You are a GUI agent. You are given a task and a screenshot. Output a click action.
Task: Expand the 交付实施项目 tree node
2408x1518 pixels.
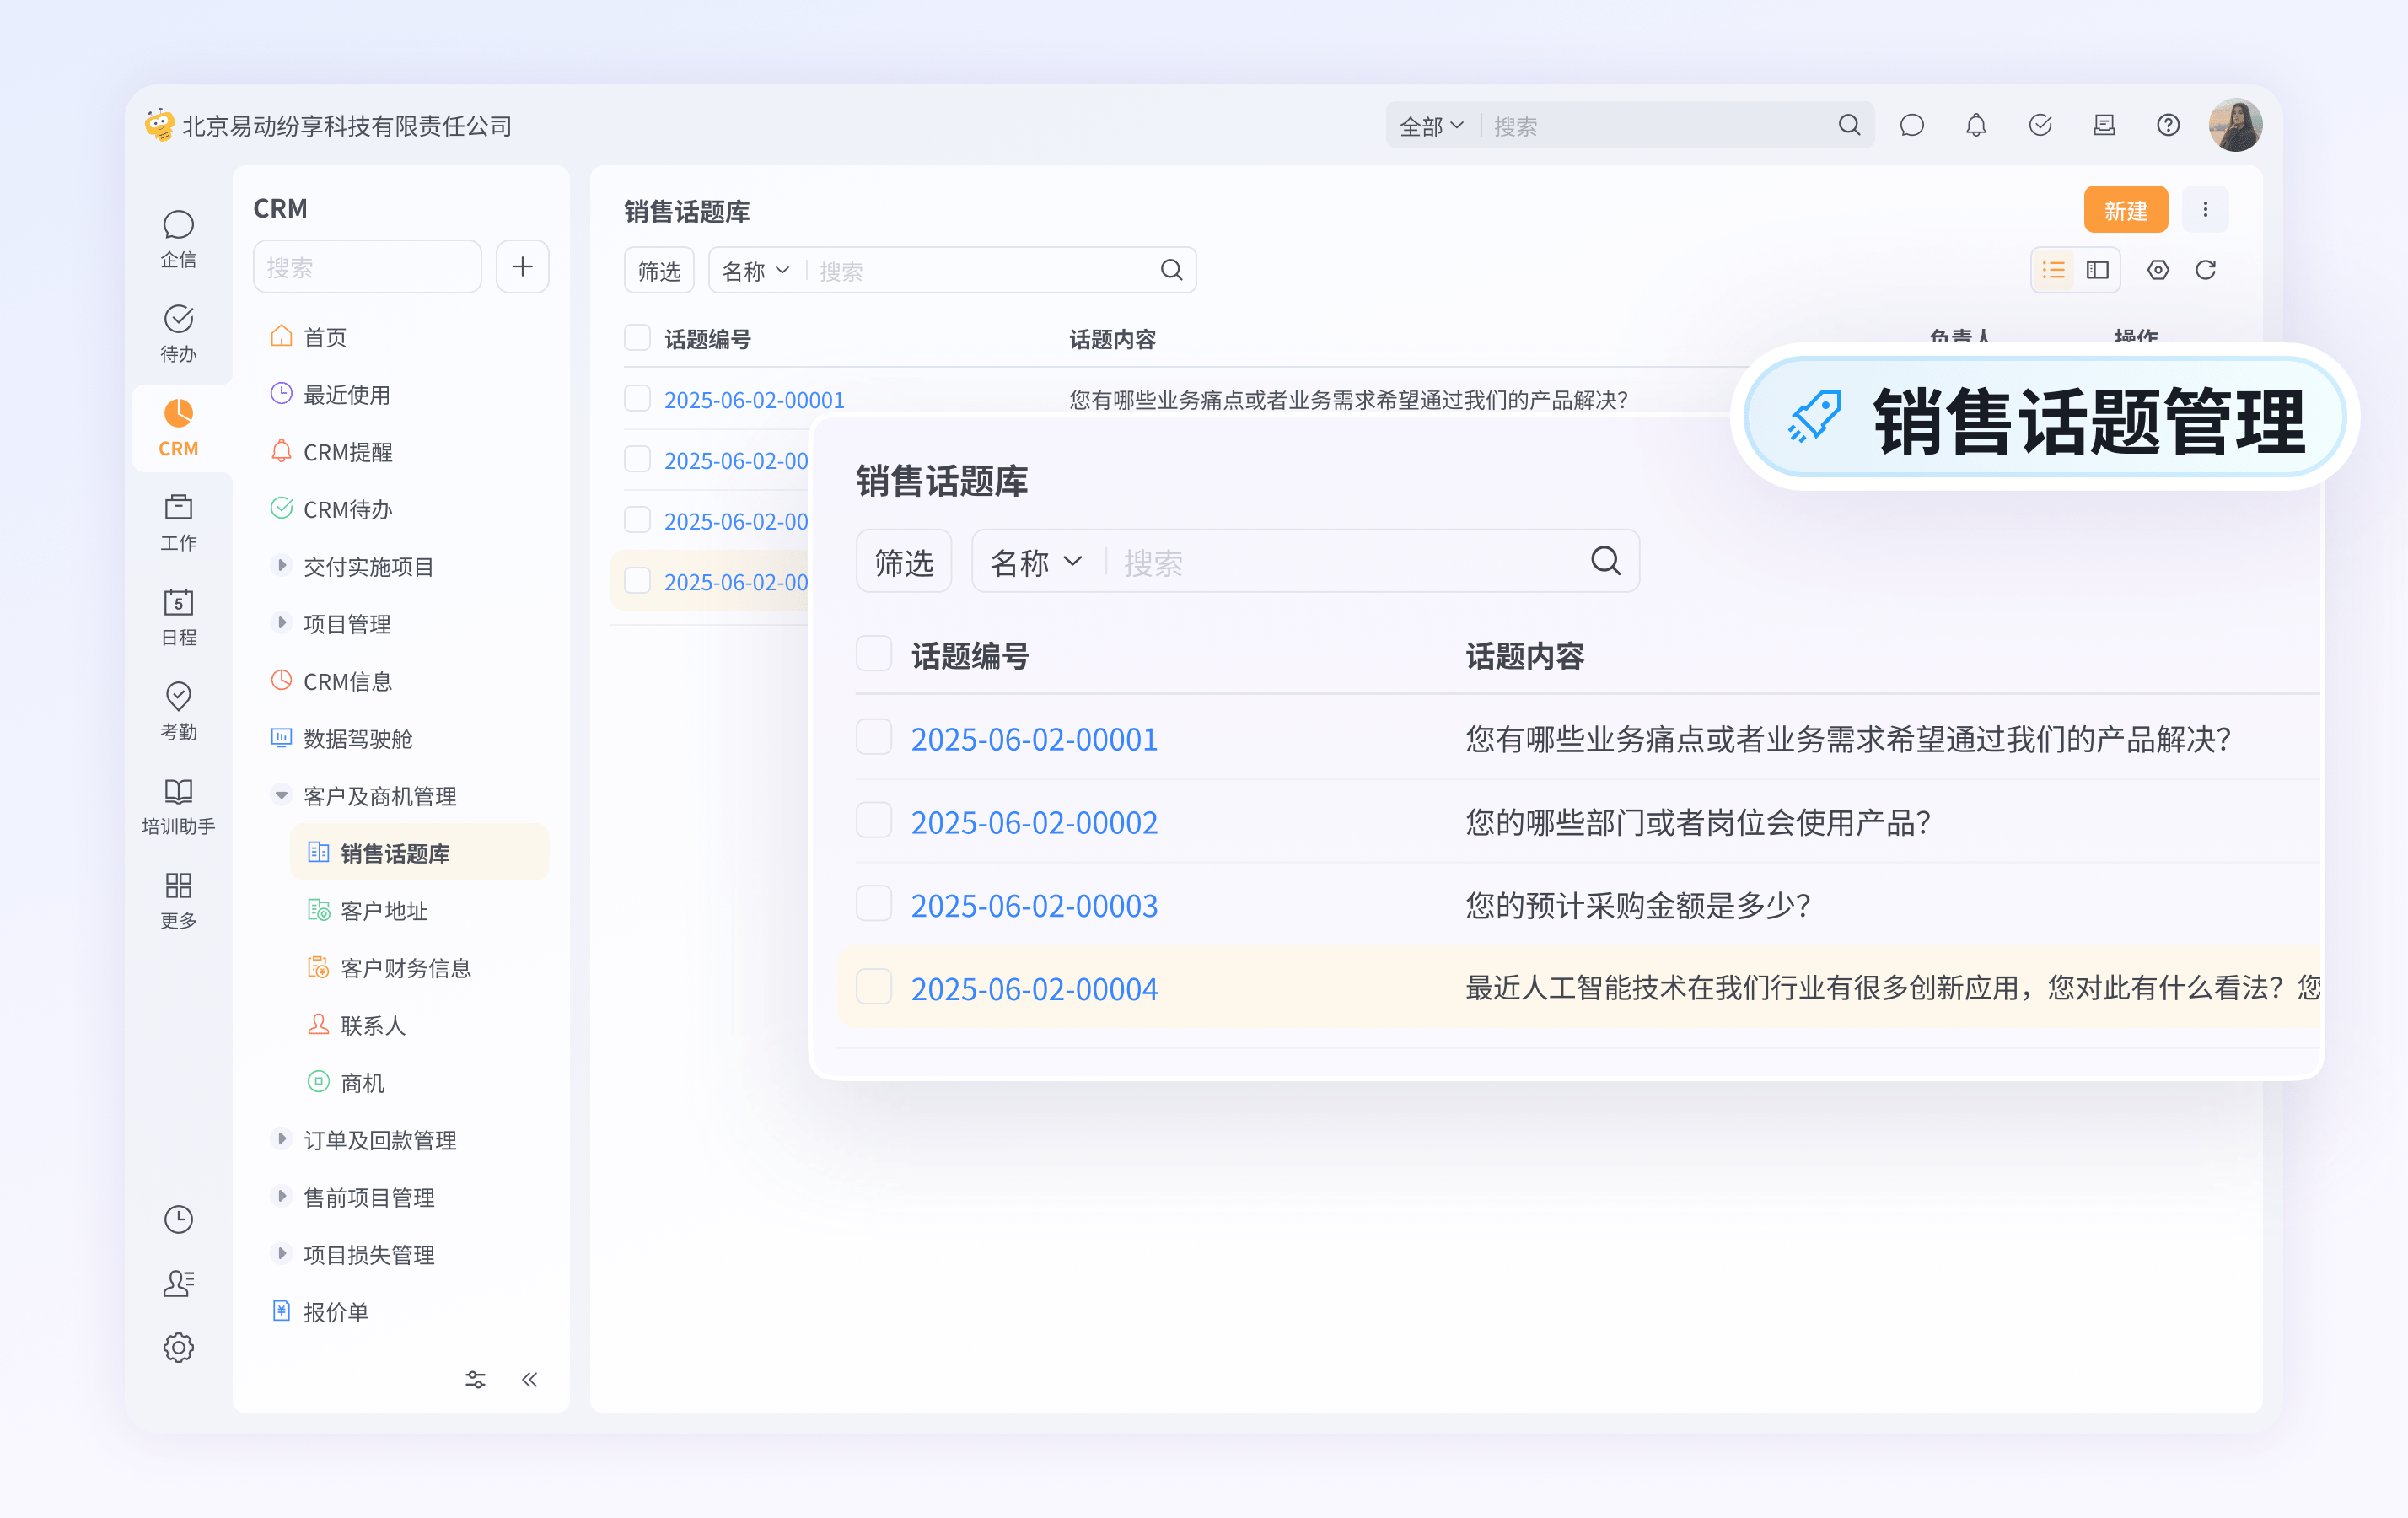[282, 566]
